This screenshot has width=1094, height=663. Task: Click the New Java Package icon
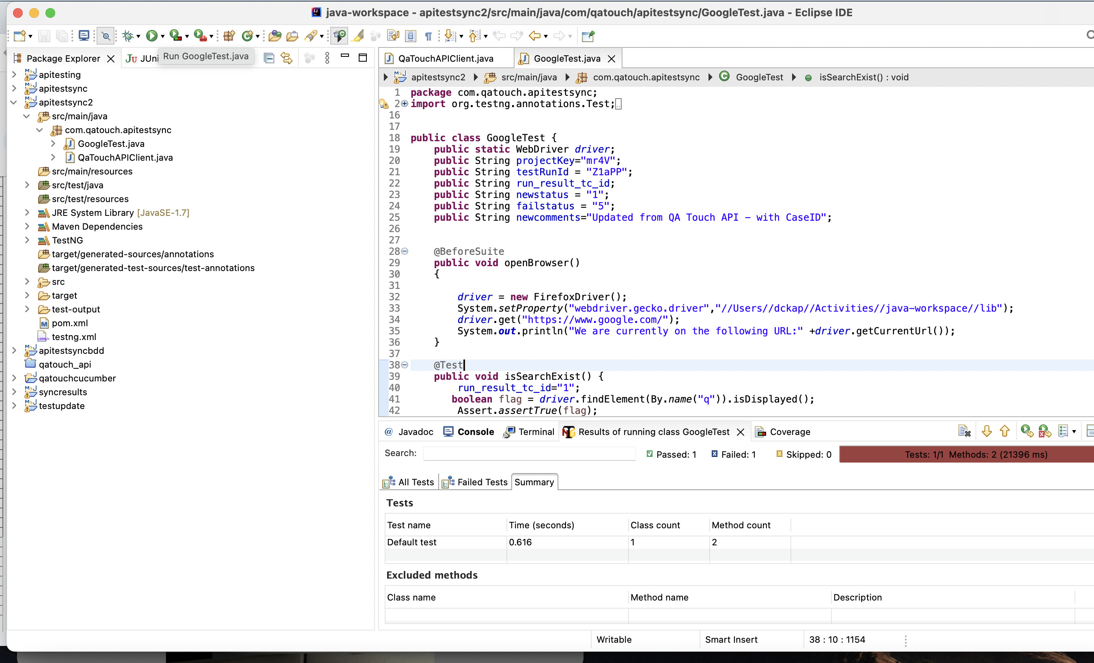pos(229,36)
